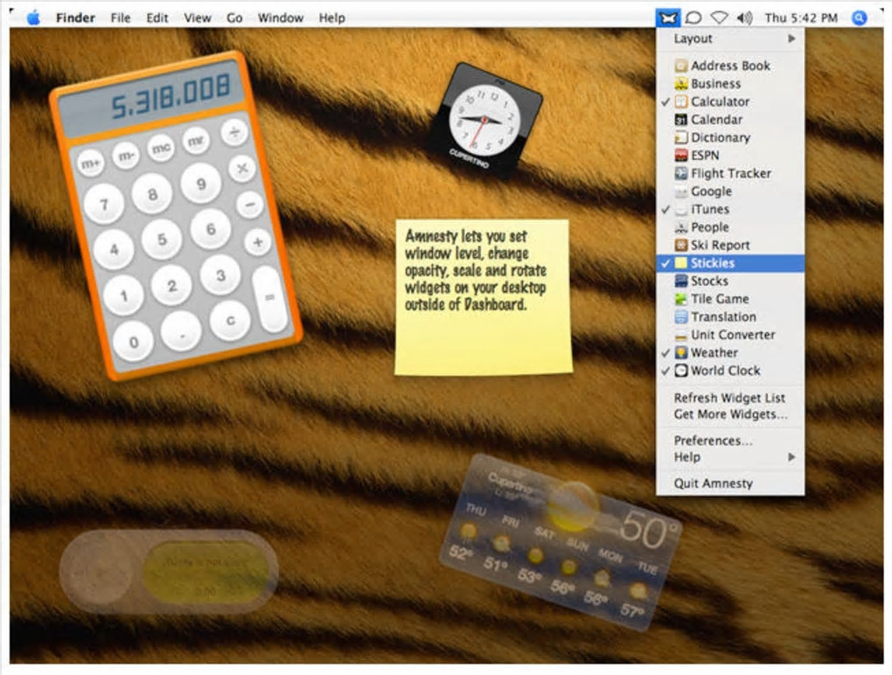Image resolution: width=892 pixels, height=675 pixels.
Task: Click calculator digit 9 key
Action: pyautogui.click(x=201, y=184)
